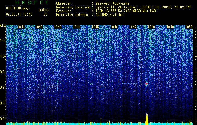Click the 1944 time marker
The height and width of the screenshot is (125, 197).
[x=76, y=27]
